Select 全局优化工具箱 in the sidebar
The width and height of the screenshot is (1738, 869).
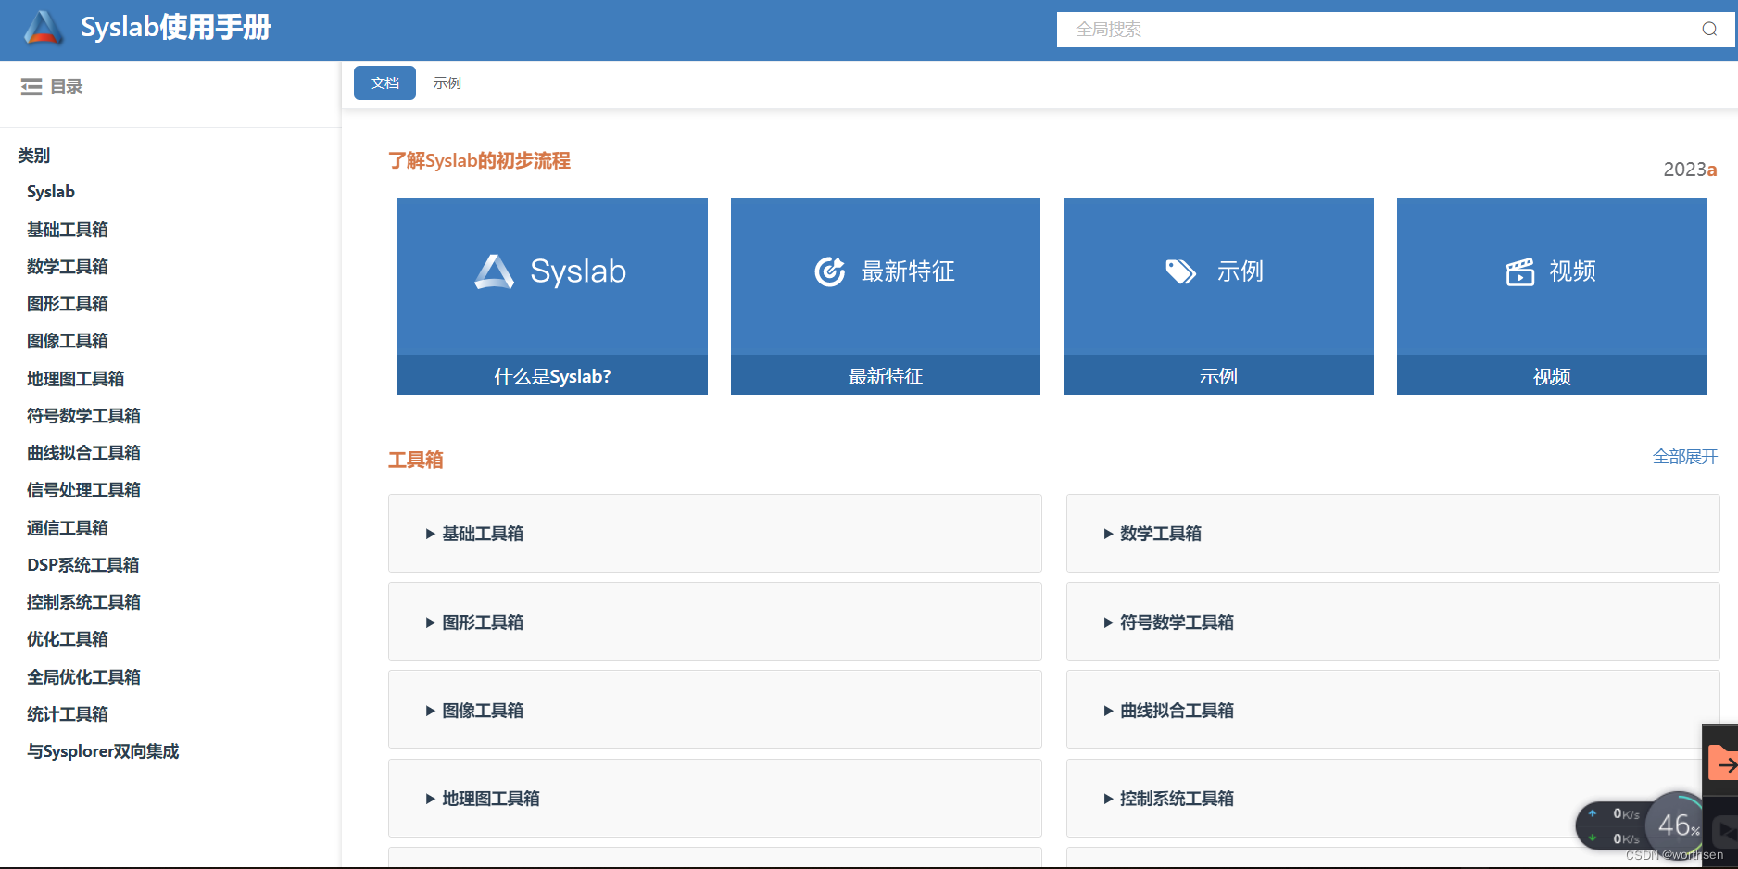click(x=83, y=677)
